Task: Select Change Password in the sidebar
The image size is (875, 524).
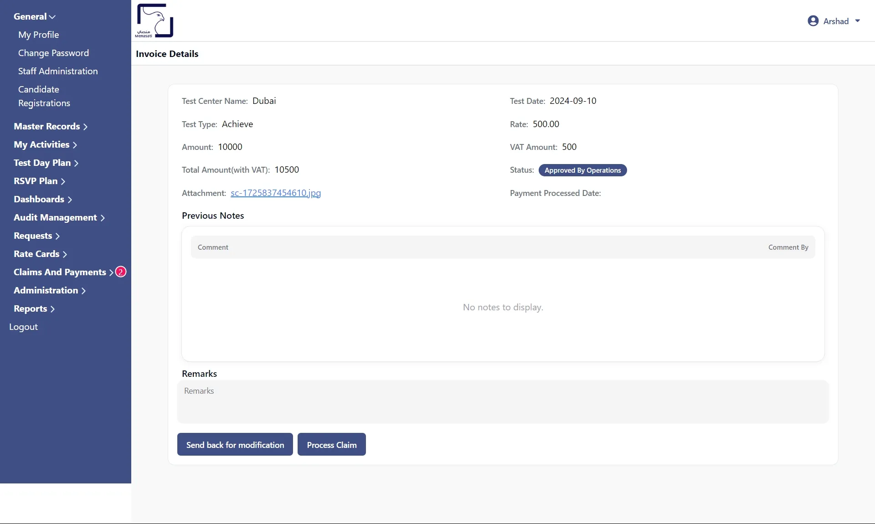Action: click(x=53, y=53)
